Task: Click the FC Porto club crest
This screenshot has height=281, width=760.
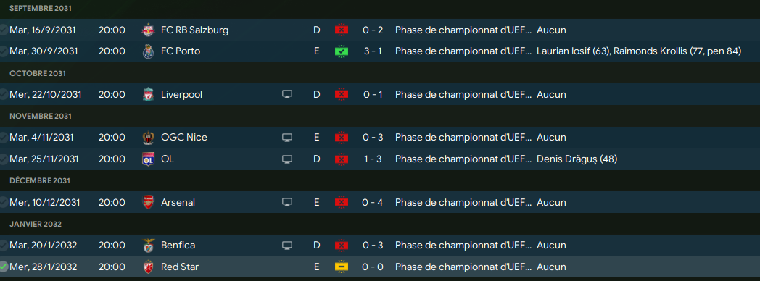Action: [148, 51]
